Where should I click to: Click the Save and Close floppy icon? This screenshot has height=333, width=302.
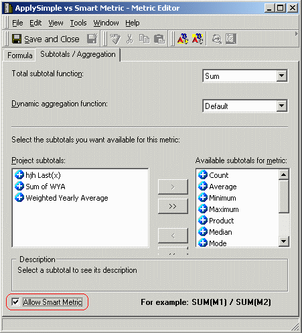tap(17, 39)
